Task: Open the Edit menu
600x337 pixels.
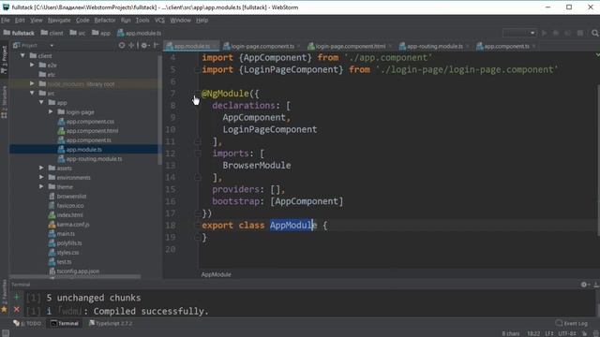Action: pyautogui.click(x=20, y=21)
